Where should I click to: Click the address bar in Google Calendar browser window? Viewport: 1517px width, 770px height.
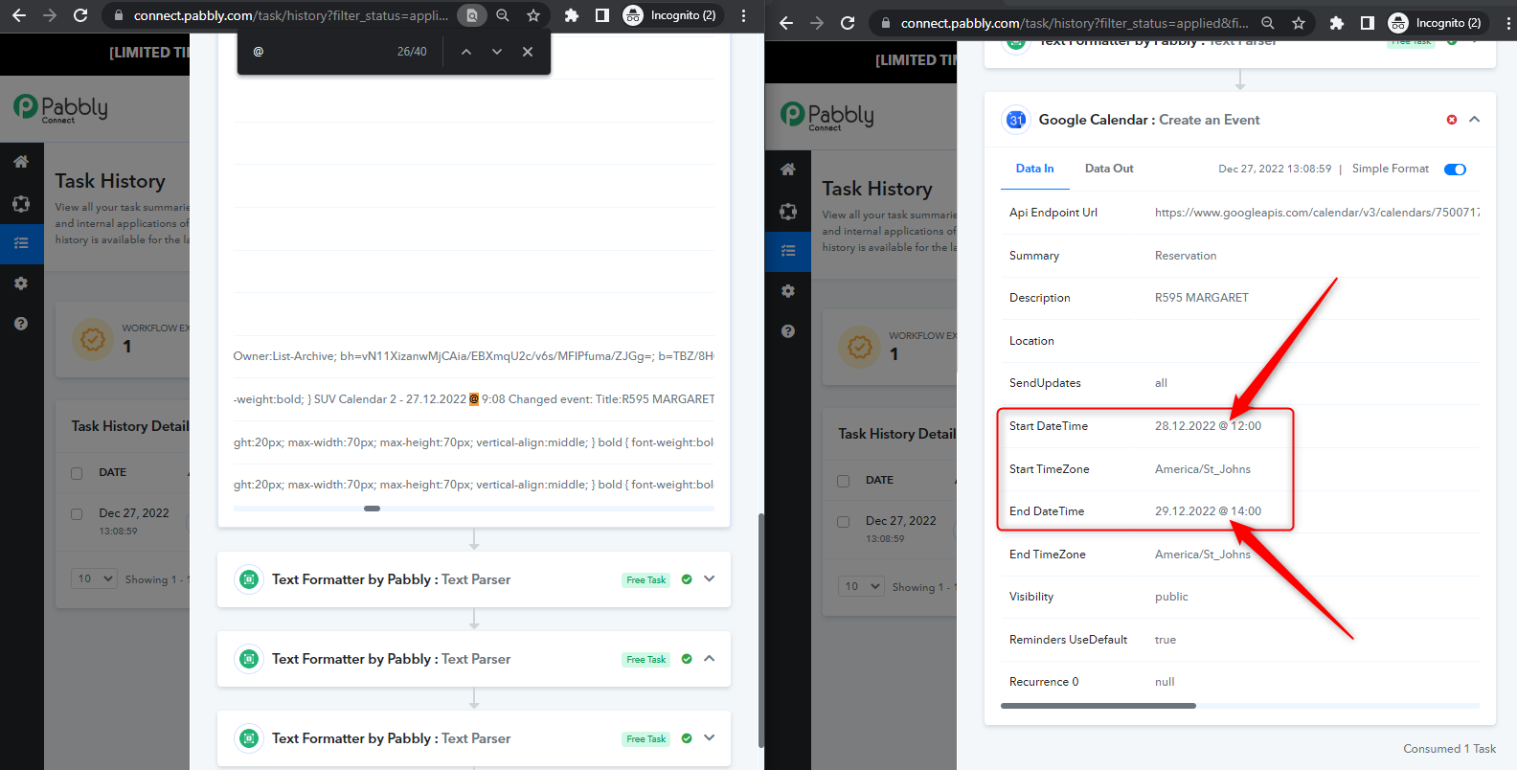pos(1074,23)
